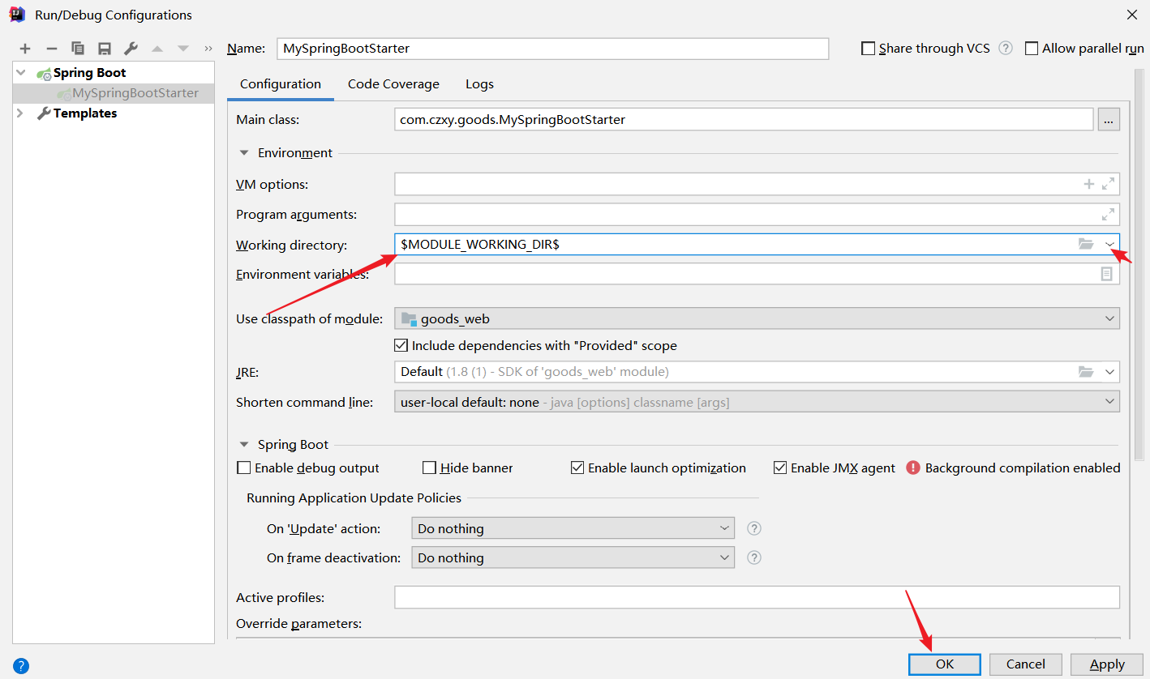Screen dimensions: 1150x679
Task: Collapse the Environment section
Action: pos(243,152)
